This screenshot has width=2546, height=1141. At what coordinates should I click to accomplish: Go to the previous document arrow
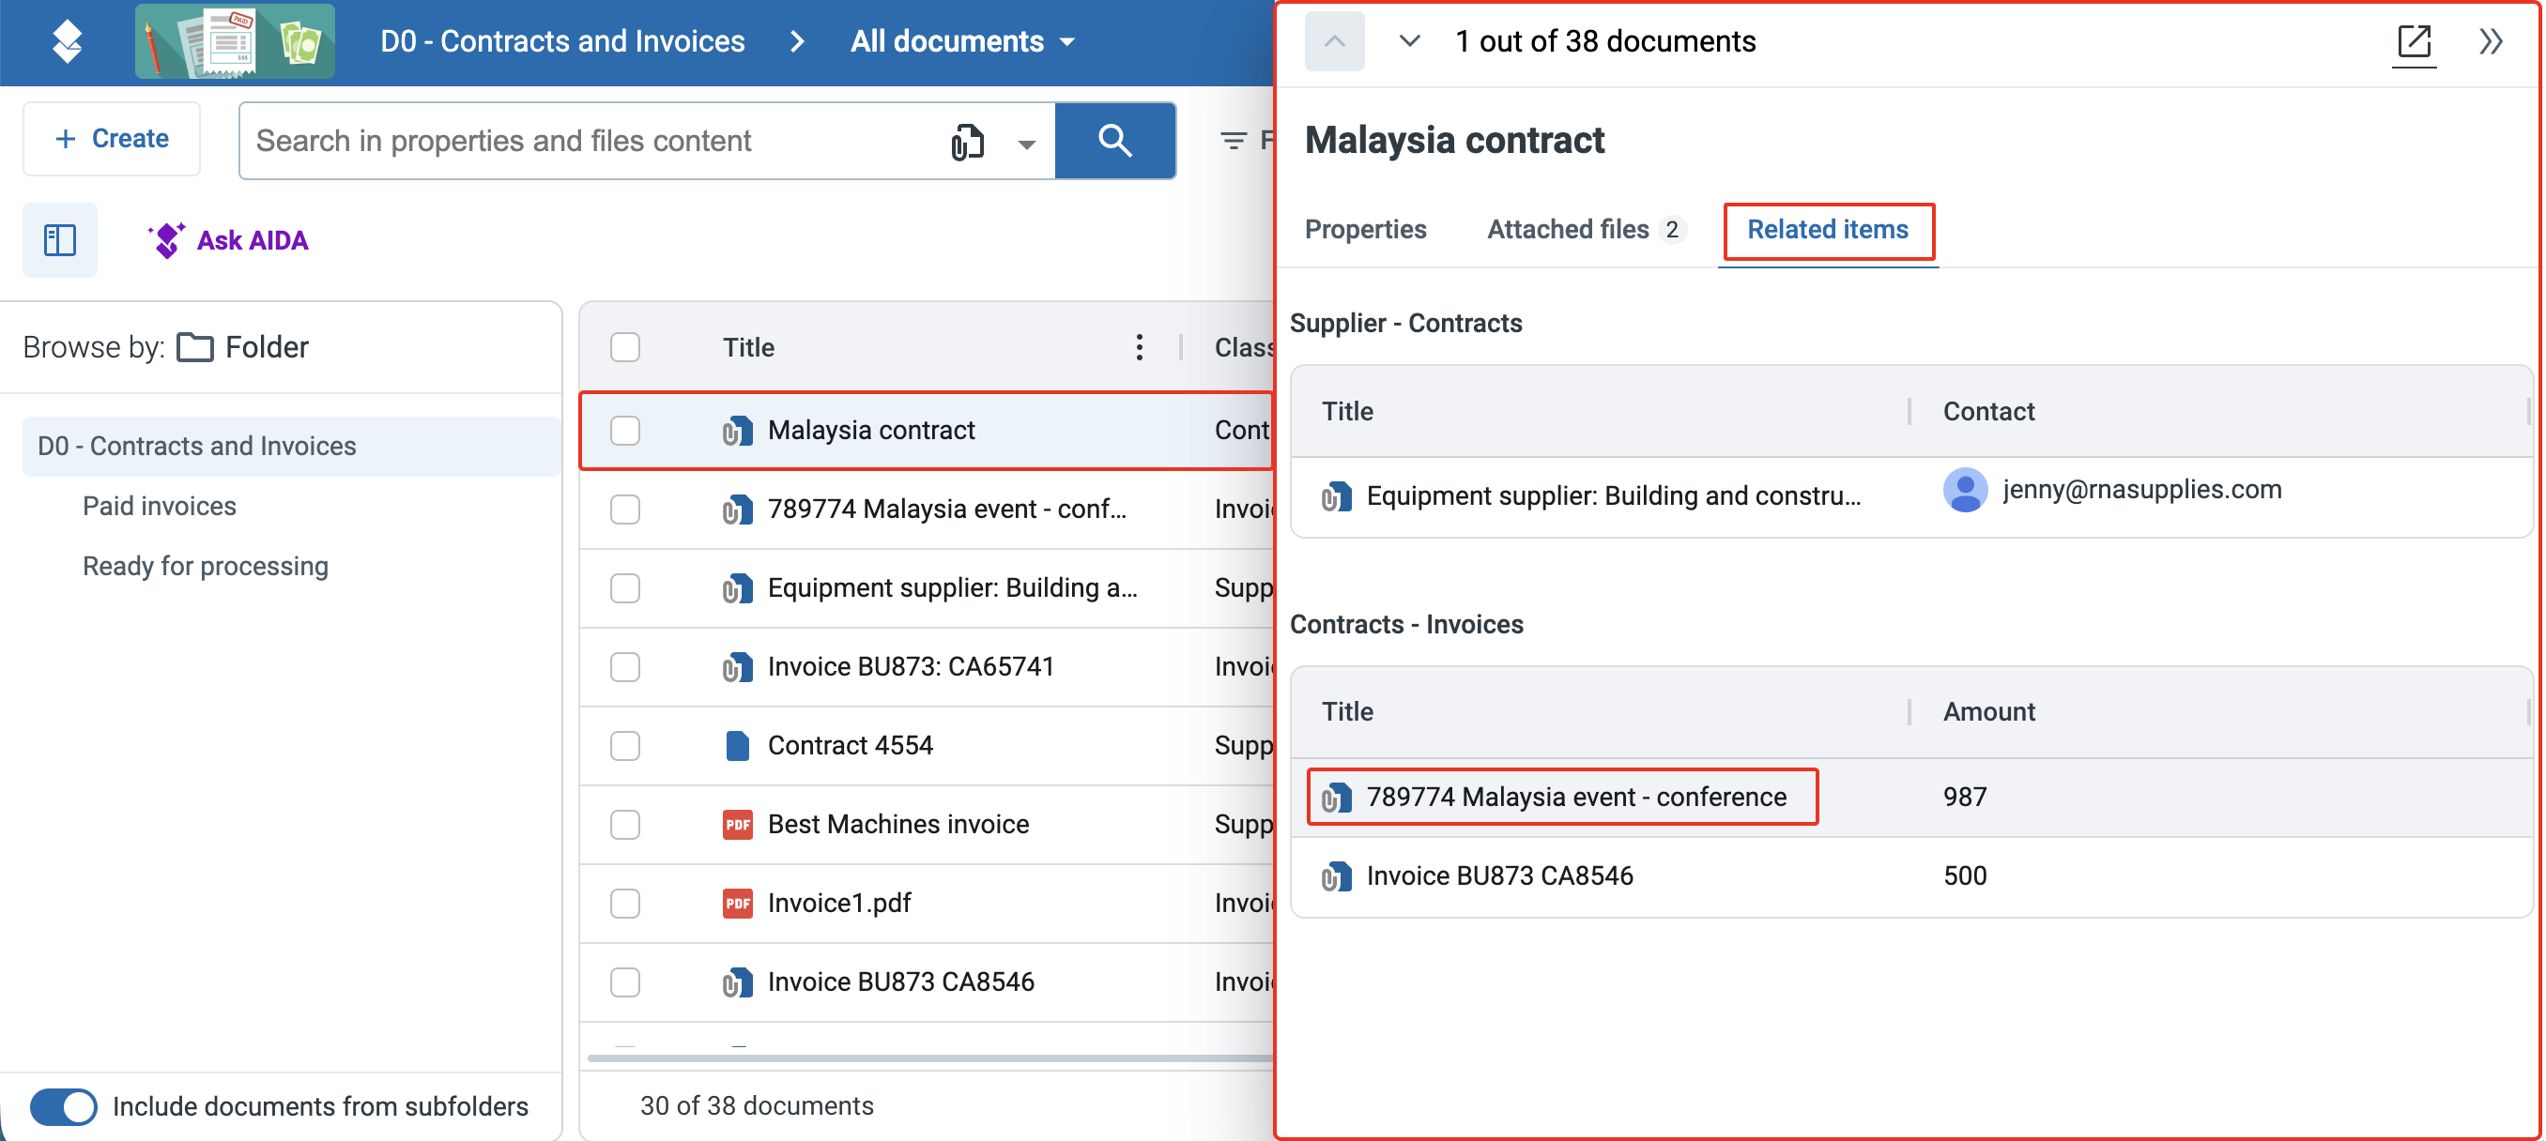pos(1334,41)
